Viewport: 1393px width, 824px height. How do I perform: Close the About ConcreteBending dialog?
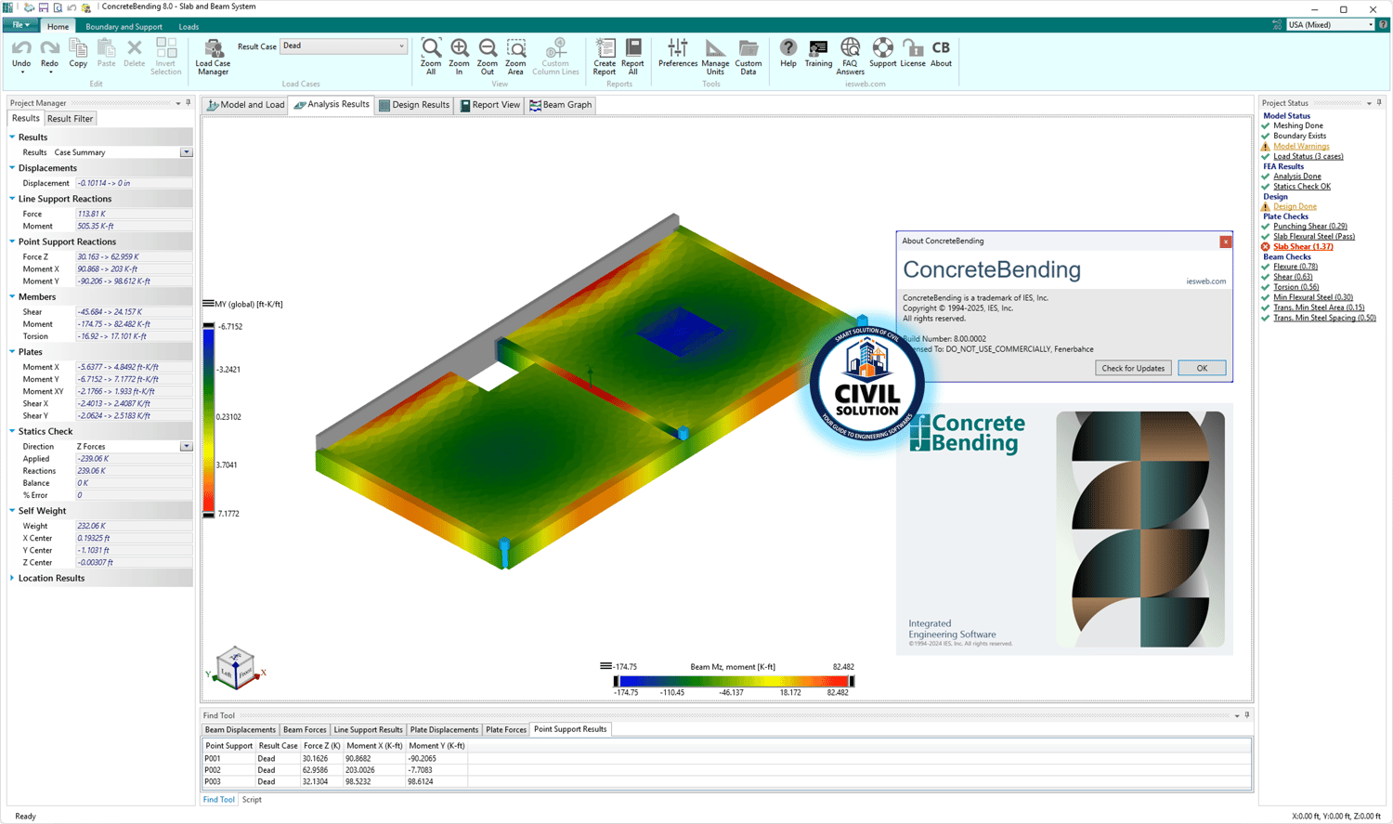pyautogui.click(x=1226, y=242)
